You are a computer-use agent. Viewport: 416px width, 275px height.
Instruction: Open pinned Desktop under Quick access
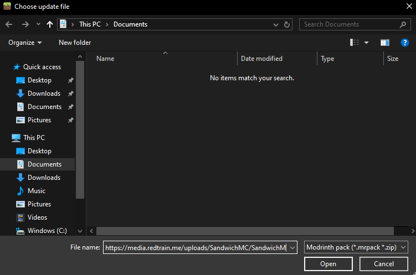[39, 80]
